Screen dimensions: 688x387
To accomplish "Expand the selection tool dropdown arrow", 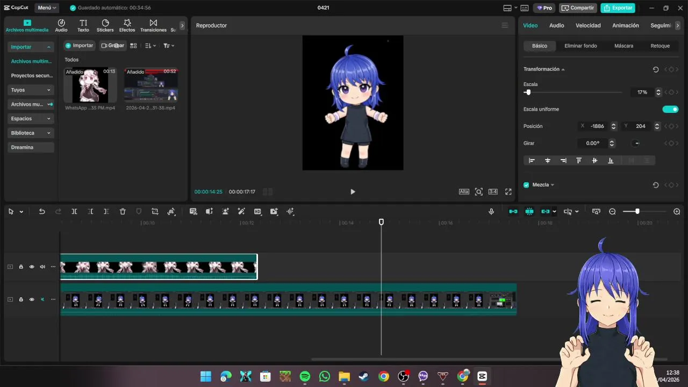I will [x=21, y=212].
